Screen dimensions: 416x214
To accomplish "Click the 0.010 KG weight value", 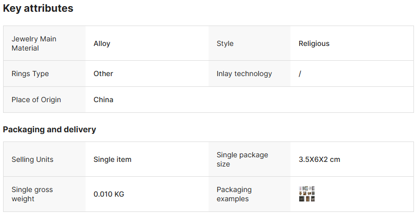I will click(109, 194).
